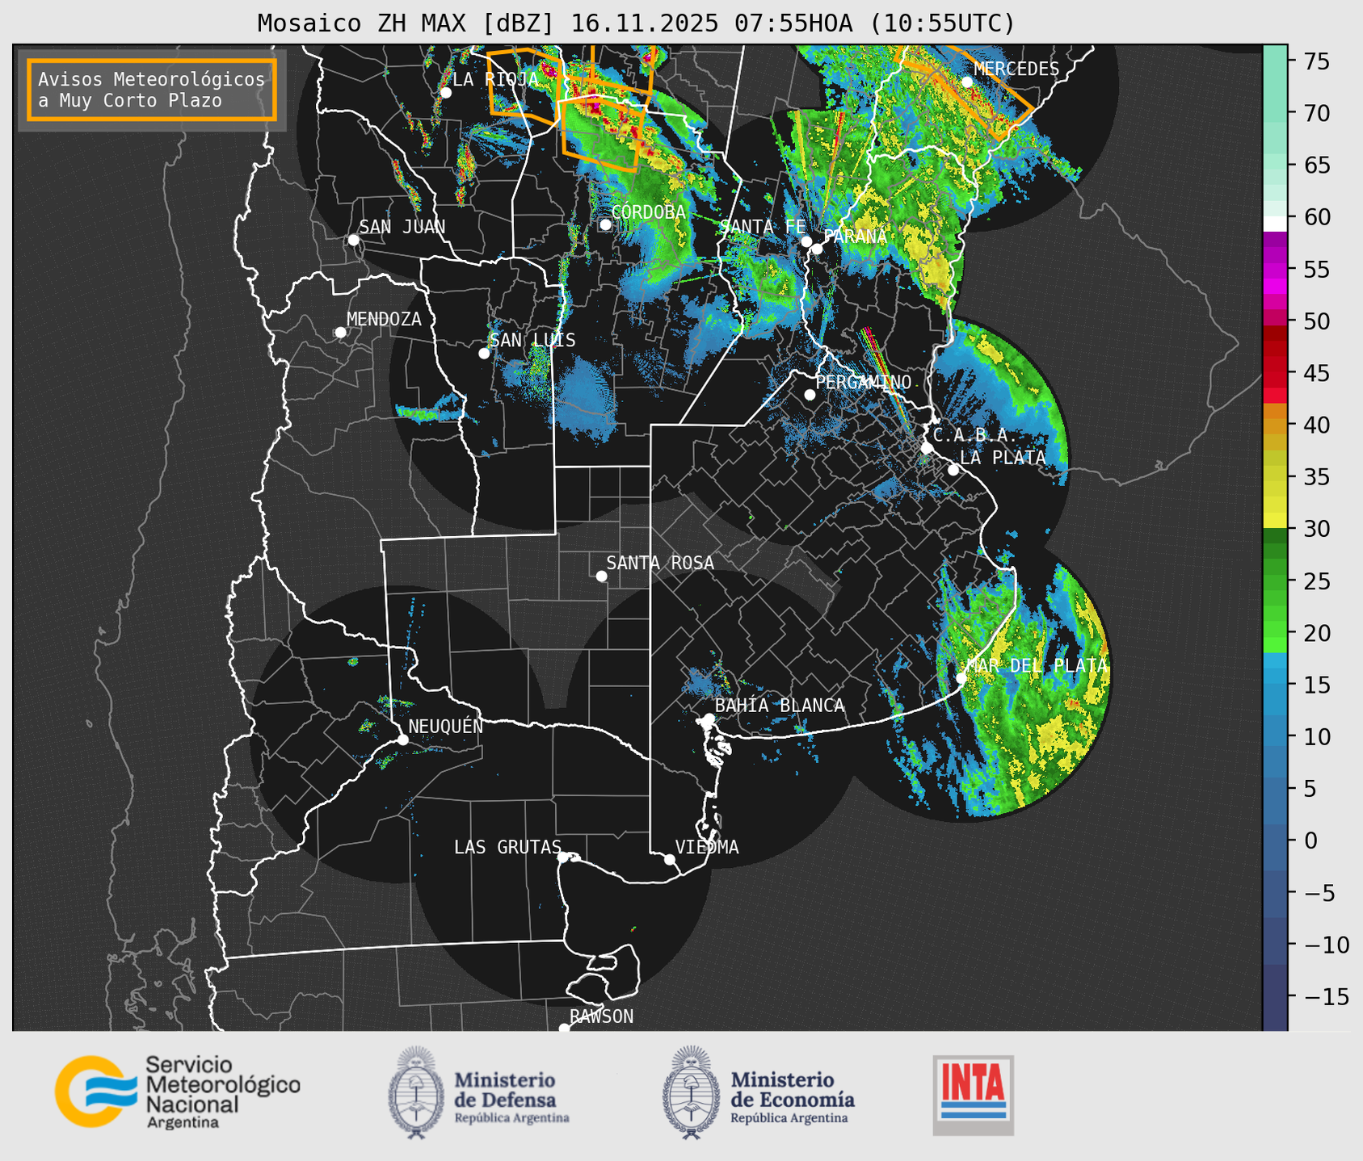This screenshot has height=1161, width=1363.
Task: Click the SANTA ROSA city marker dot
Action: click(601, 576)
